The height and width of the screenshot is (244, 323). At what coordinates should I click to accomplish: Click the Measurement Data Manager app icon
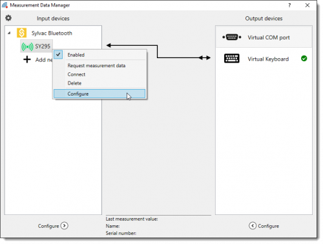coord(5,5)
